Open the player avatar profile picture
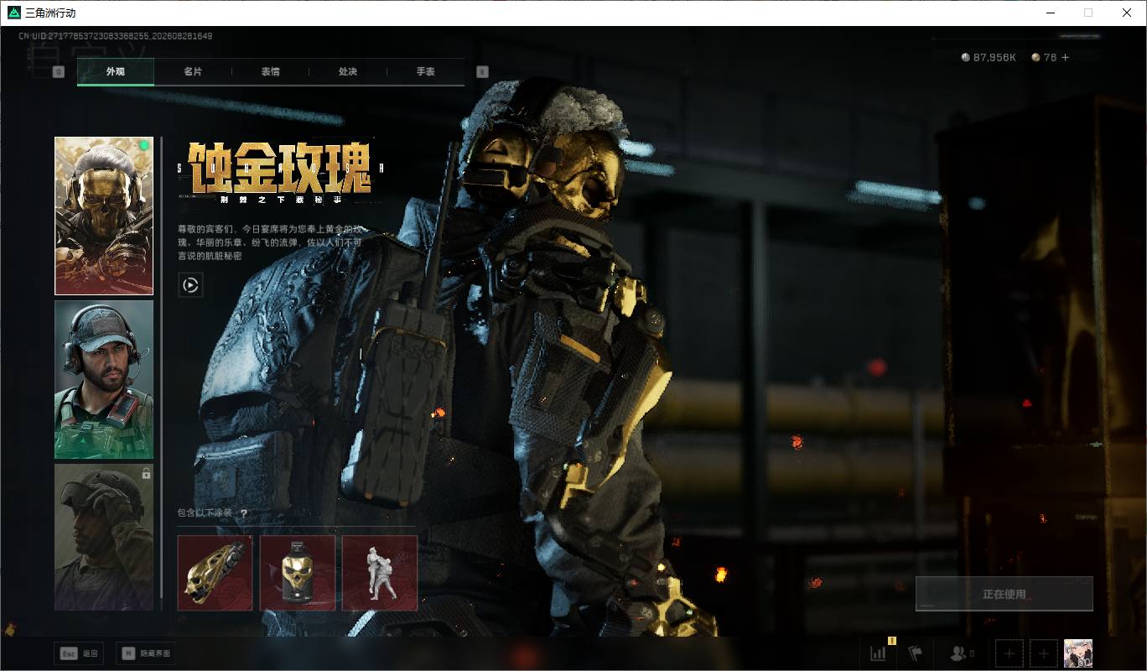This screenshot has height=671, width=1147. 1078,653
